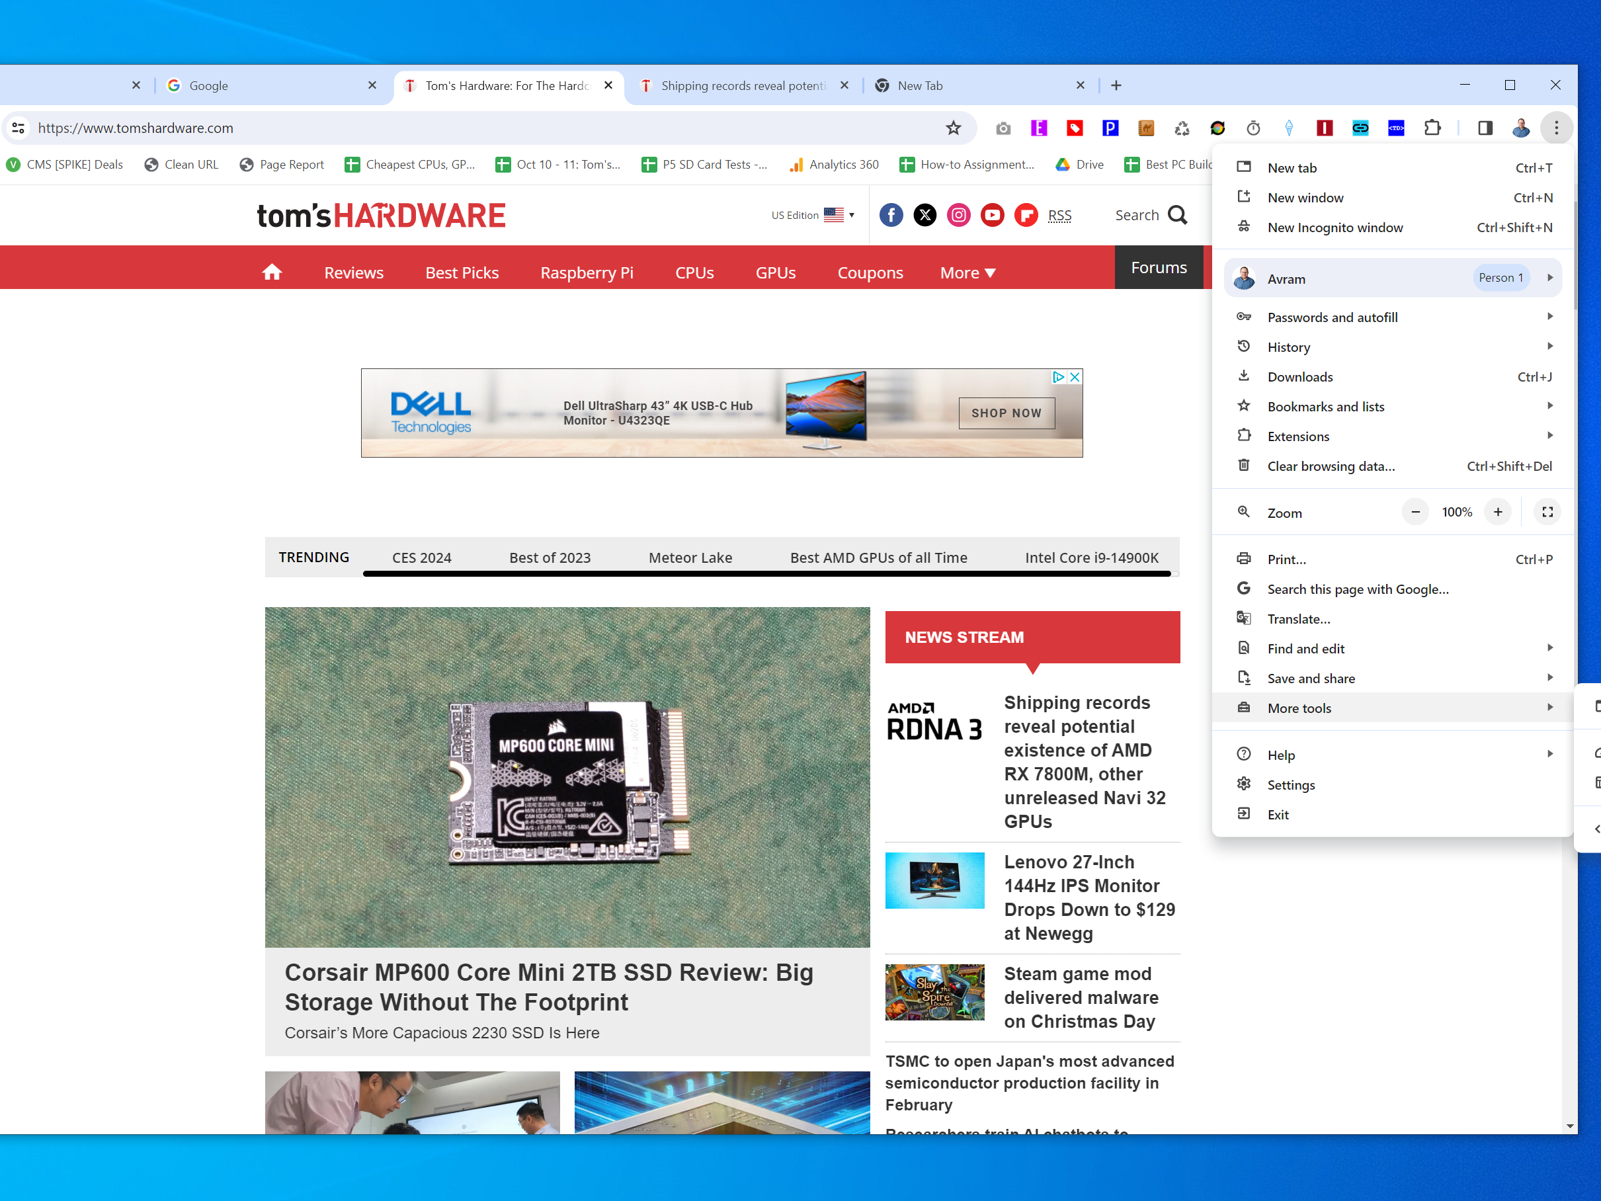The height and width of the screenshot is (1201, 1601).
Task: Expand the Extensions submenu
Action: [1393, 436]
